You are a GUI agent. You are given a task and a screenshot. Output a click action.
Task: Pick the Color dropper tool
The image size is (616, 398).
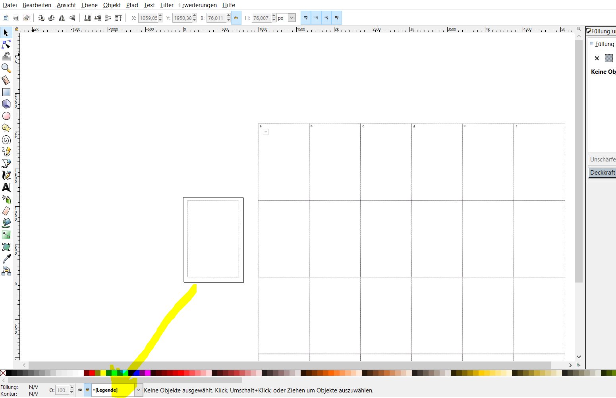point(6,259)
